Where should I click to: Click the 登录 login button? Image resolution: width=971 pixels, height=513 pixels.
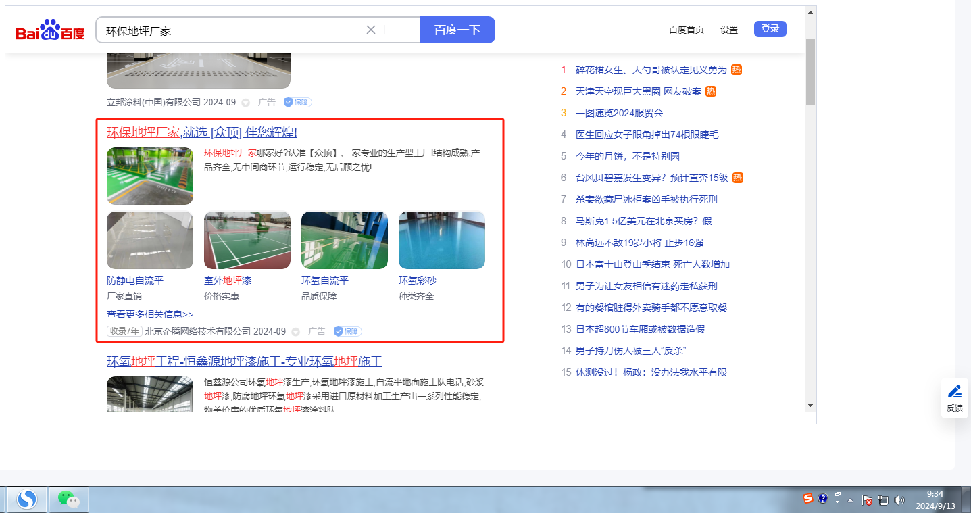pos(770,29)
